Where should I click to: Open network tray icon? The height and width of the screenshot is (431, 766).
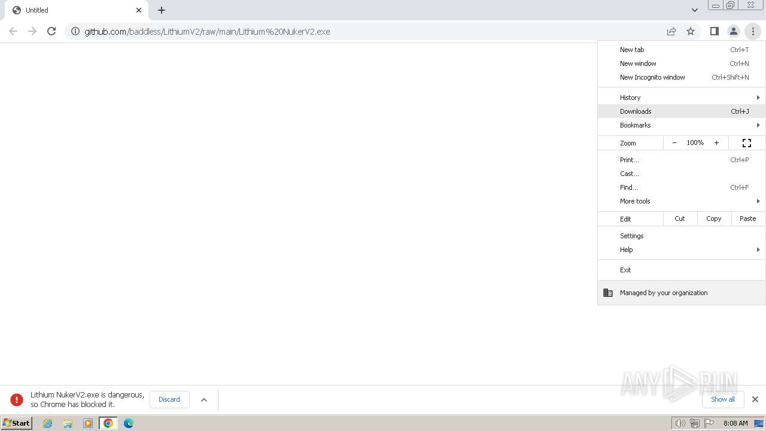[695, 423]
